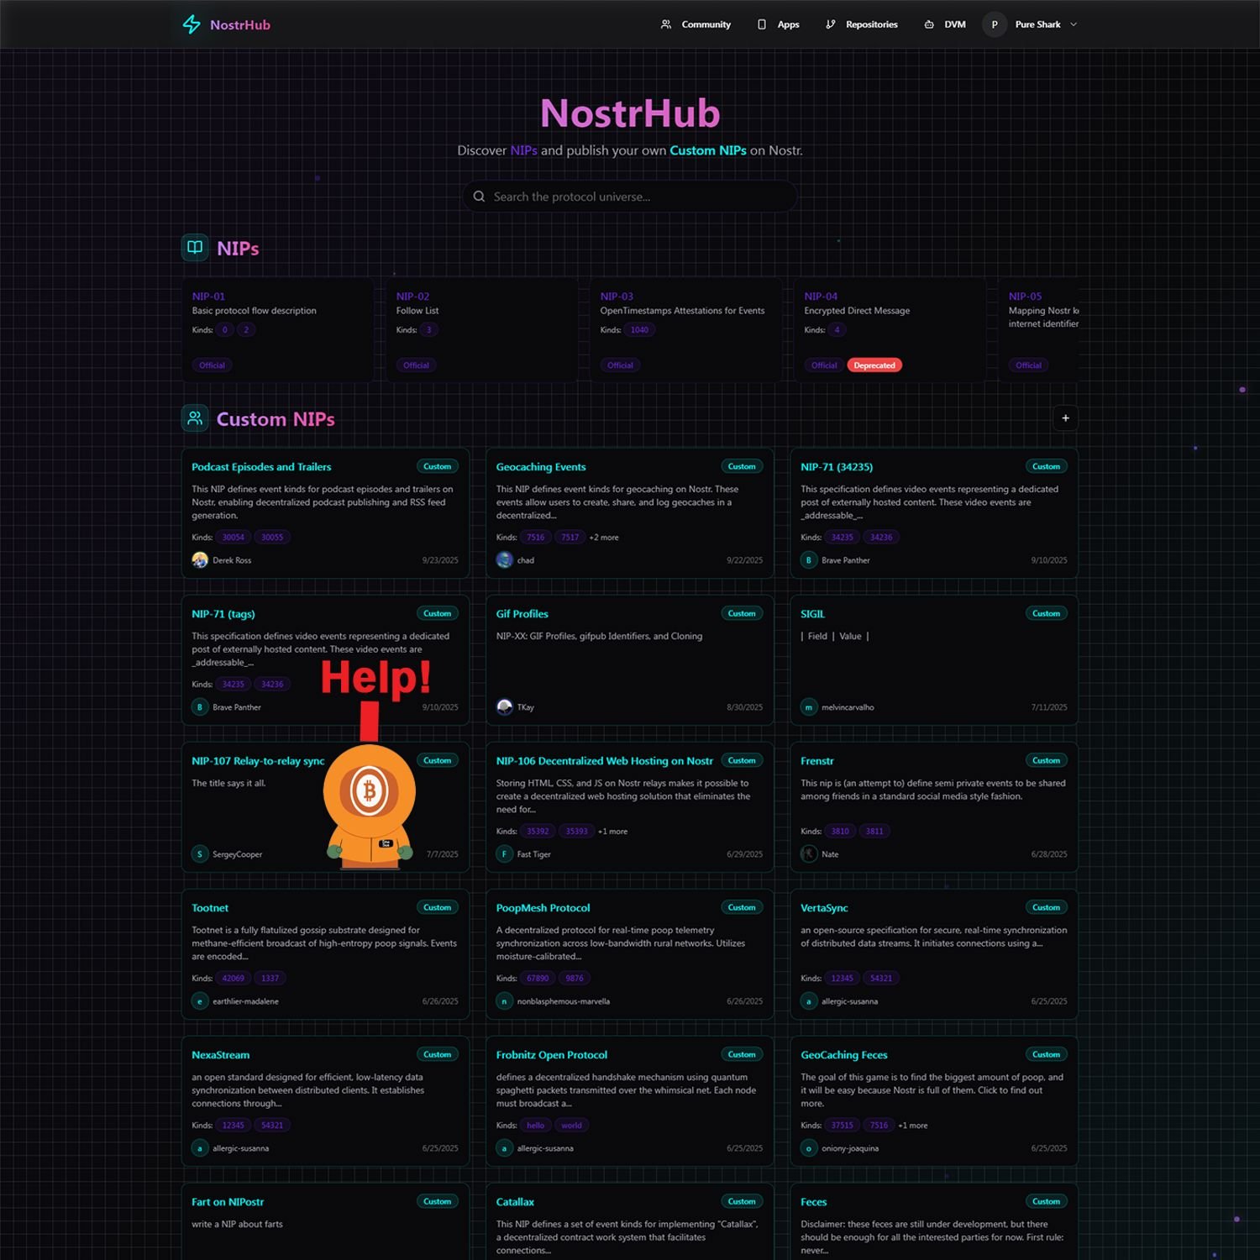Expand '+1 more' kinds on NIP-106
The height and width of the screenshot is (1260, 1260).
point(612,832)
